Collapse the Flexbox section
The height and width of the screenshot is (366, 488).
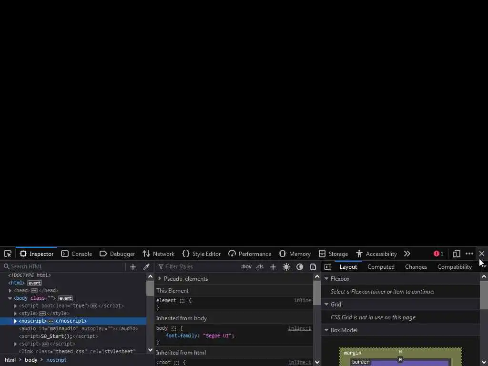[326, 278]
